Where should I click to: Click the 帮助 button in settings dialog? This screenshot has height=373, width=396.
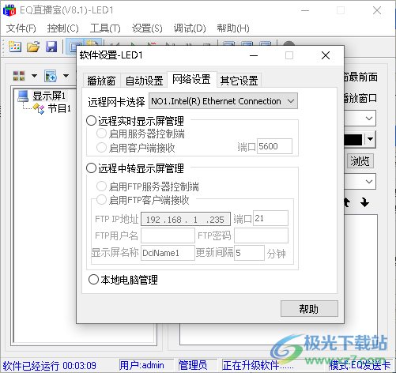309,308
